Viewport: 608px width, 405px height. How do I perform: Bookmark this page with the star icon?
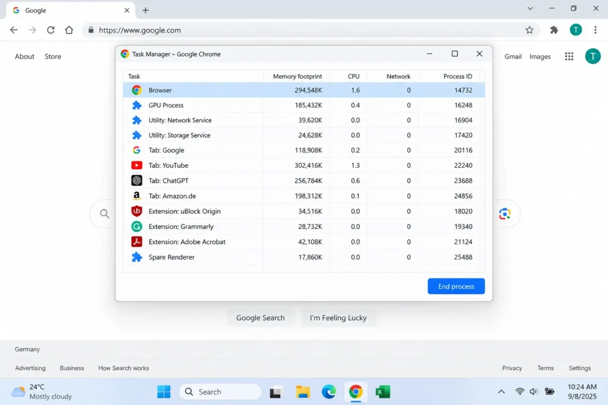(x=529, y=30)
